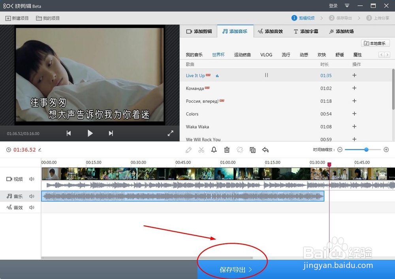The width and height of the screenshot is (395, 279).
Task: Delete the selected clip with trash icon
Action: [x=227, y=150]
